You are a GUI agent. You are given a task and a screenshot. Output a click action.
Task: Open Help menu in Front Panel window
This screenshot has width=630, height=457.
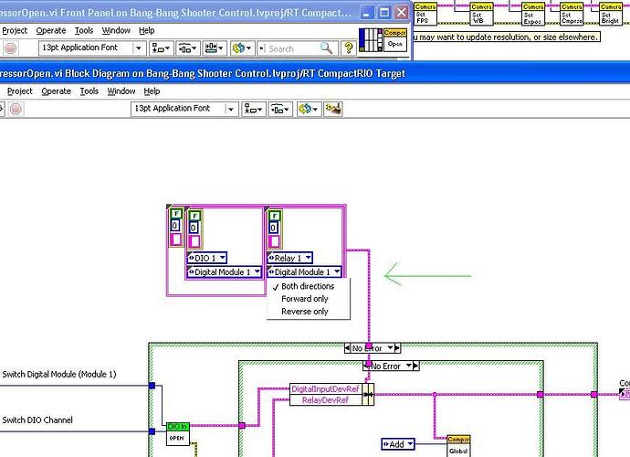(x=147, y=30)
